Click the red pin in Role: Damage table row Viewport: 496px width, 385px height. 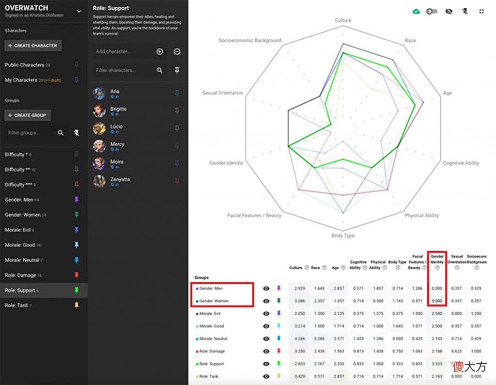pos(279,351)
